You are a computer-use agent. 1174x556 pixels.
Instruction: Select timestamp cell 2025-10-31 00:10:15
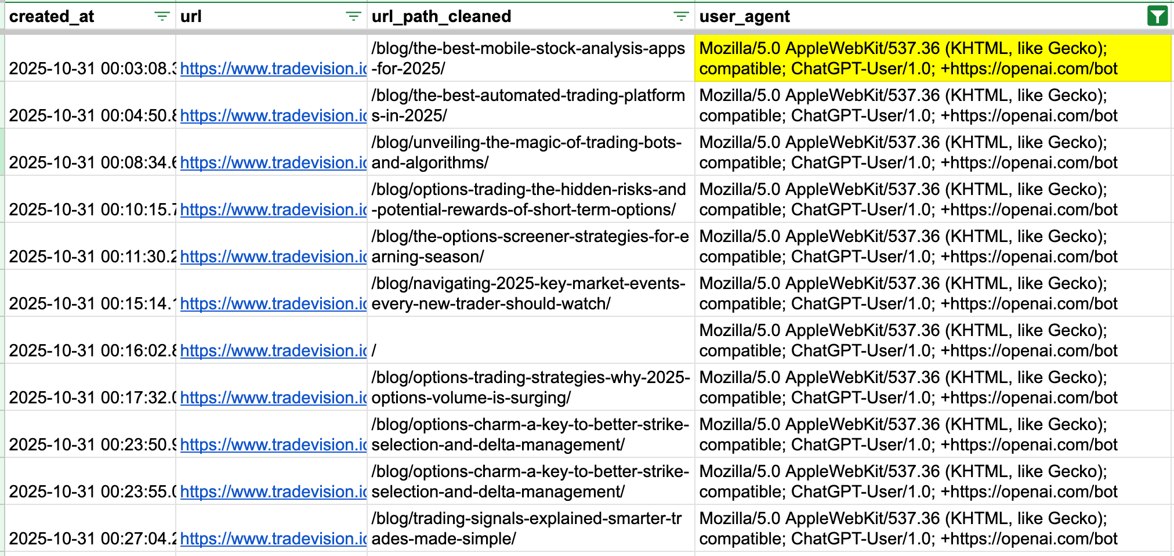[x=90, y=199]
